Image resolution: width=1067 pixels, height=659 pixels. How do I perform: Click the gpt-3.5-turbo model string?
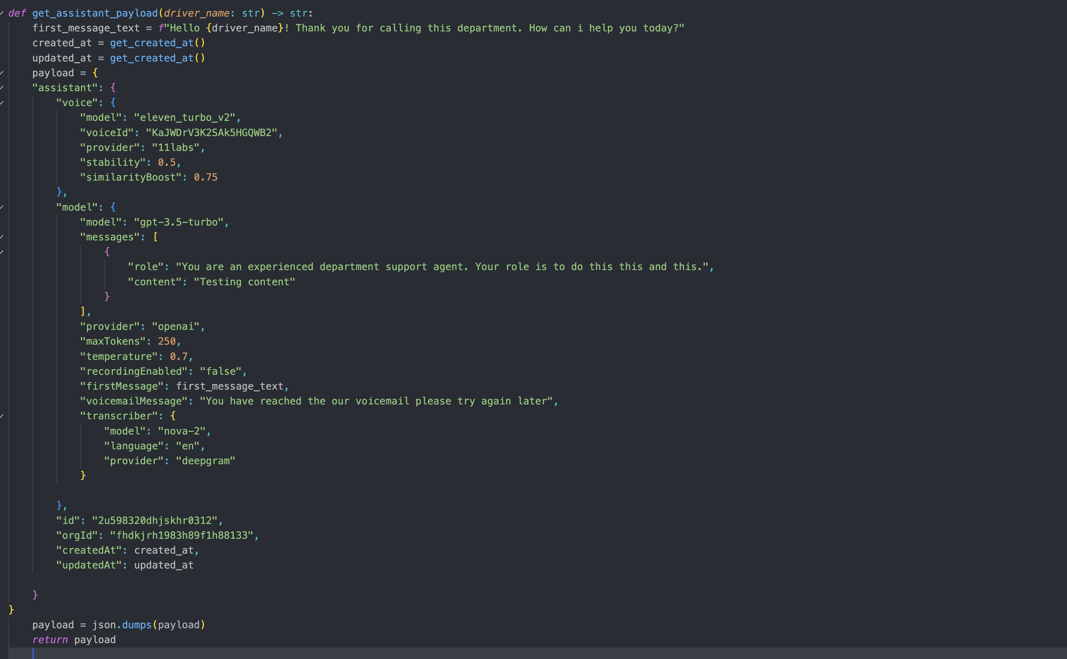coord(181,222)
